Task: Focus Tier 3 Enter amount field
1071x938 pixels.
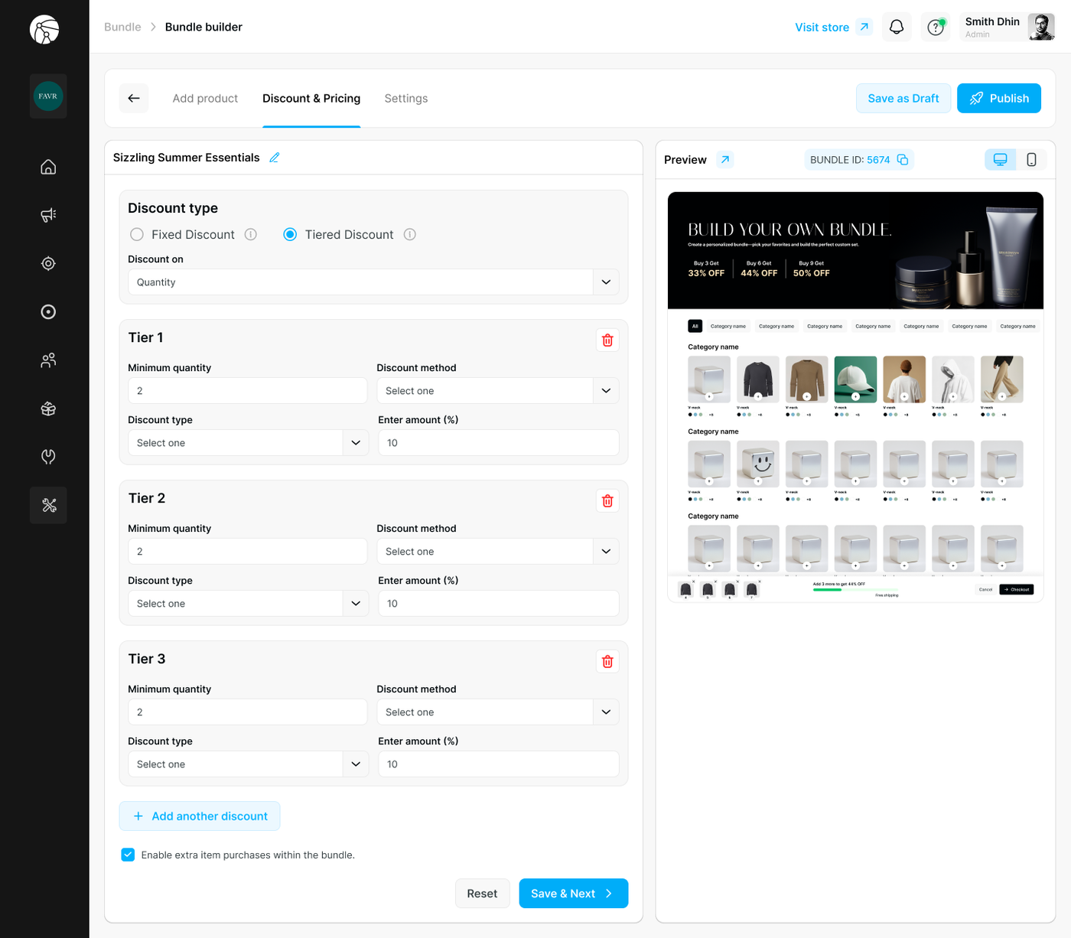Action: tap(499, 764)
